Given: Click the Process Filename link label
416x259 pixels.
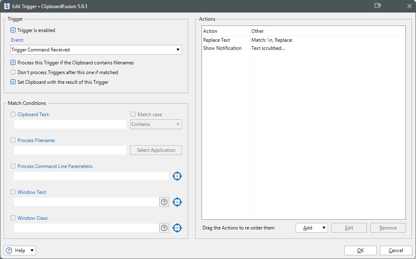Looking at the screenshot, I should pos(36,140).
